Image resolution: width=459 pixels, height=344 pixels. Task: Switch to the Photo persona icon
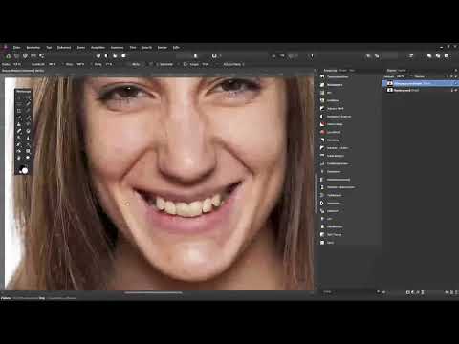[8, 55]
